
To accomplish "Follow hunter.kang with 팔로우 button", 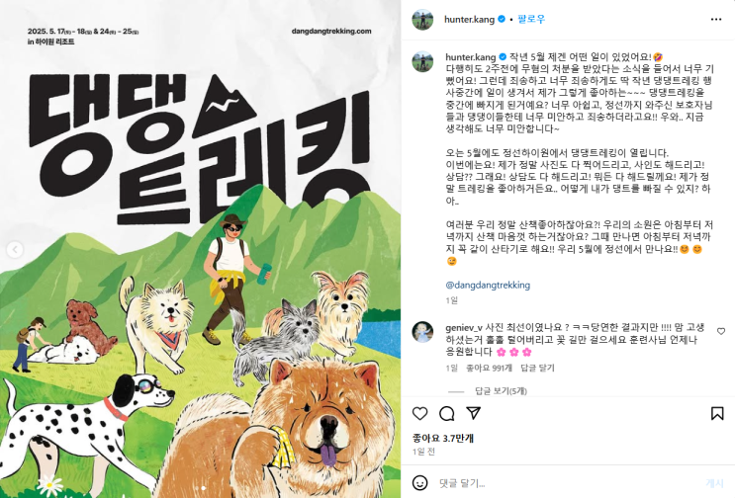I will [x=531, y=19].
